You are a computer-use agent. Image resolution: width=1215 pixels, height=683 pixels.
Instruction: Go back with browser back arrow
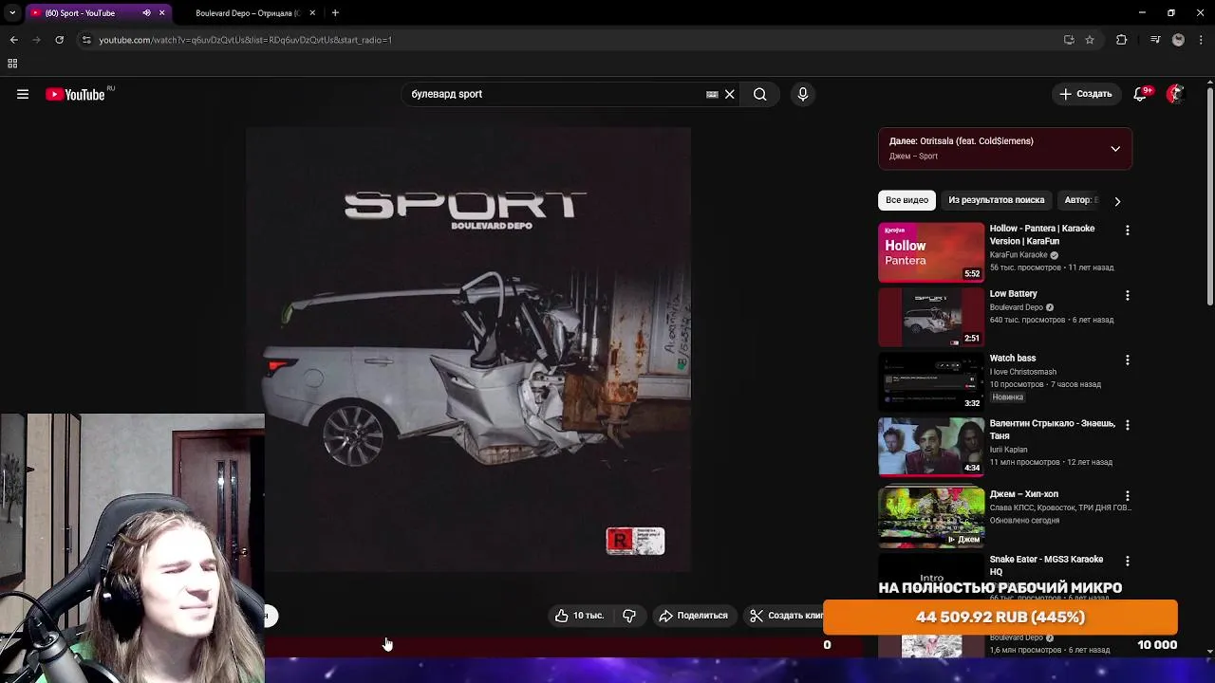coord(13,40)
